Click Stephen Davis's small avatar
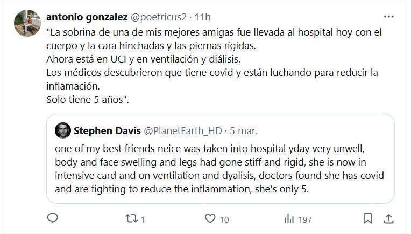 (63, 130)
